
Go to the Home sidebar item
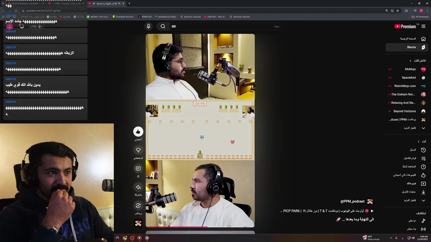pos(407,39)
